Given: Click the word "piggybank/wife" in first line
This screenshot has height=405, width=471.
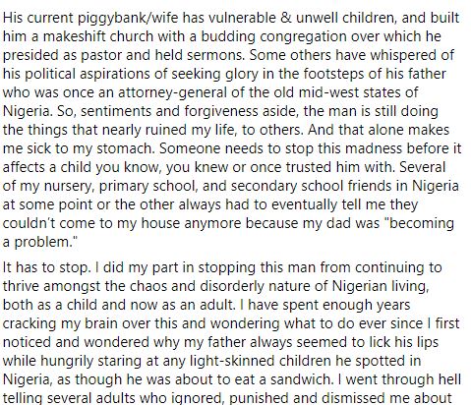Looking at the screenshot, I should [x=128, y=18].
